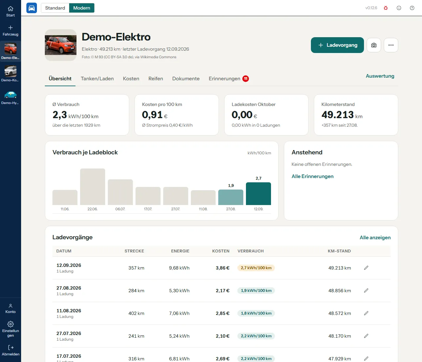The image size is (422, 362).
Task: Edit the 27.08.2026 charging entry pencil
Action: (x=366, y=291)
